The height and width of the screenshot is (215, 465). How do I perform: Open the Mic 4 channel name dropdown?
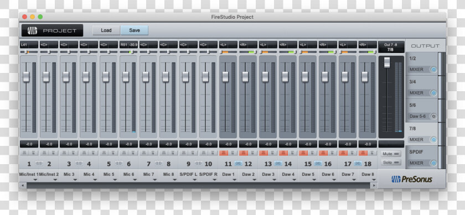[95, 180]
